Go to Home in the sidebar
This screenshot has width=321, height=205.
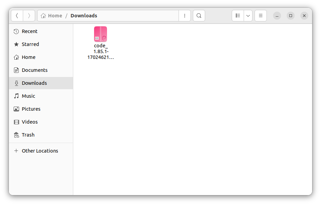coord(41,57)
